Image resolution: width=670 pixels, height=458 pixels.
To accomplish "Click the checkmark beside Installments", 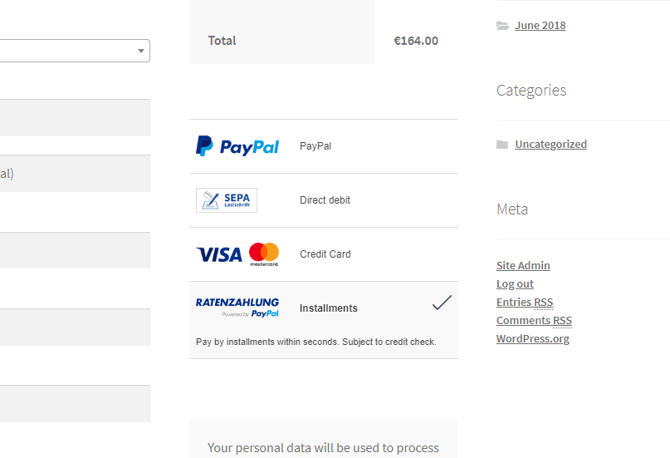I will (x=442, y=303).
